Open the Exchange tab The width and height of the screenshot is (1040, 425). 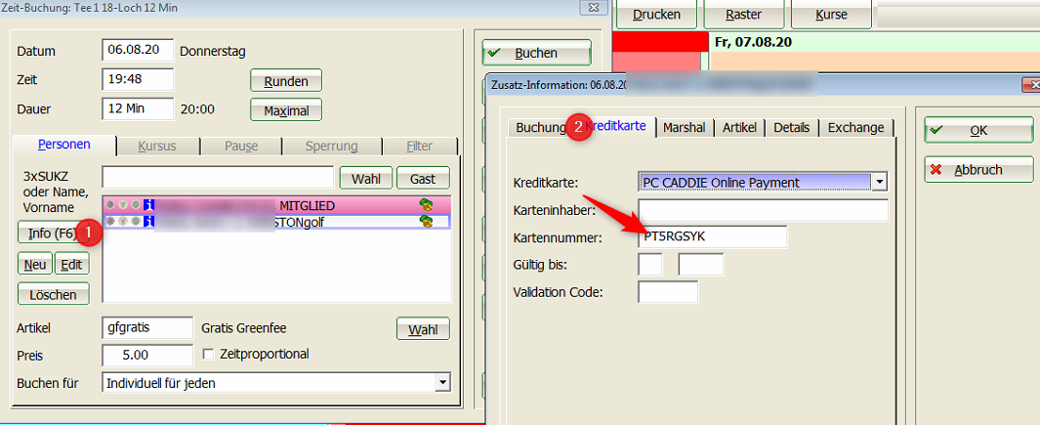tap(855, 127)
